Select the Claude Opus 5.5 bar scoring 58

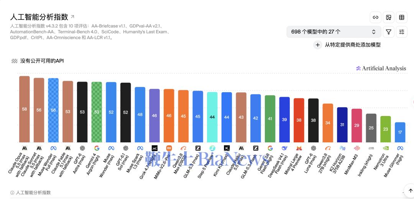(24, 109)
